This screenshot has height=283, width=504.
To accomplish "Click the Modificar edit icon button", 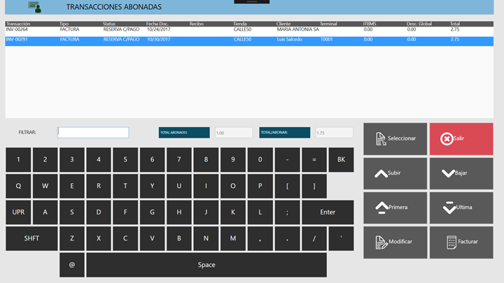I will click(x=395, y=242).
